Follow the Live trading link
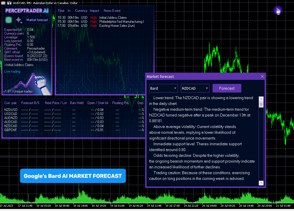The height and width of the screenshot is (211, 294). point(12,71)
